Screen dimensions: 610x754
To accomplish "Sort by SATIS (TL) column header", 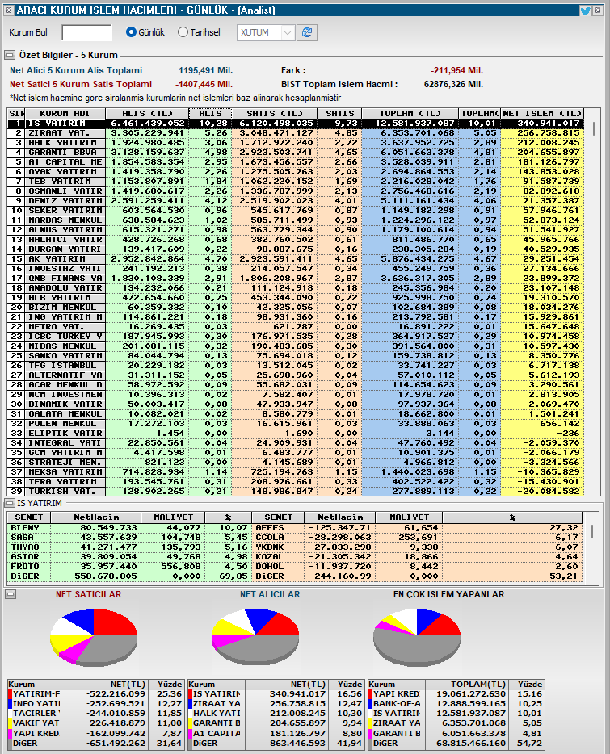I will pyautogui.click(x=275, y=114).
